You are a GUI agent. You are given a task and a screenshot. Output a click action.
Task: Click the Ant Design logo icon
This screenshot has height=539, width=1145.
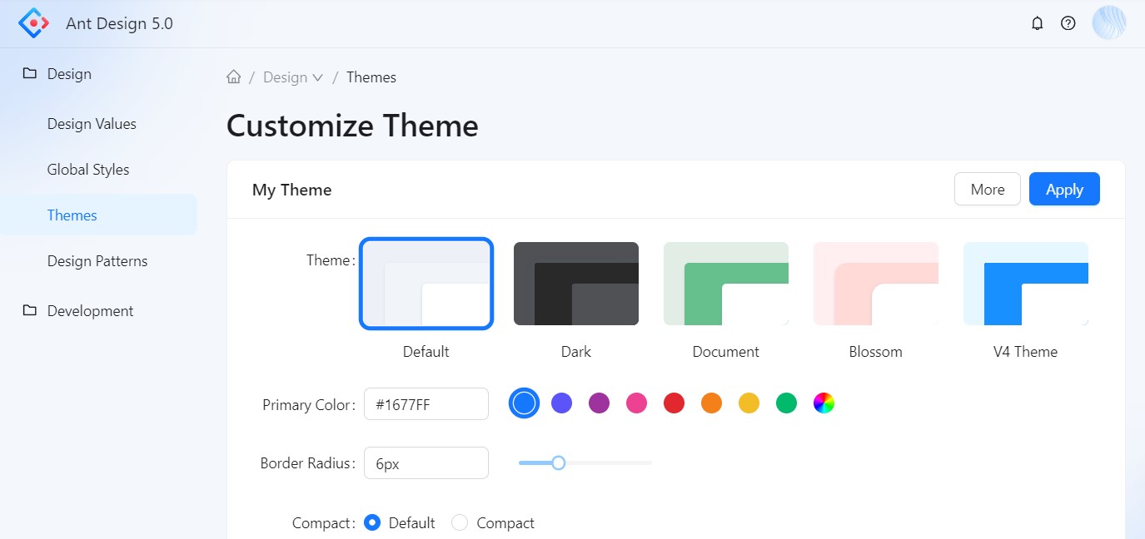point(34,23)
